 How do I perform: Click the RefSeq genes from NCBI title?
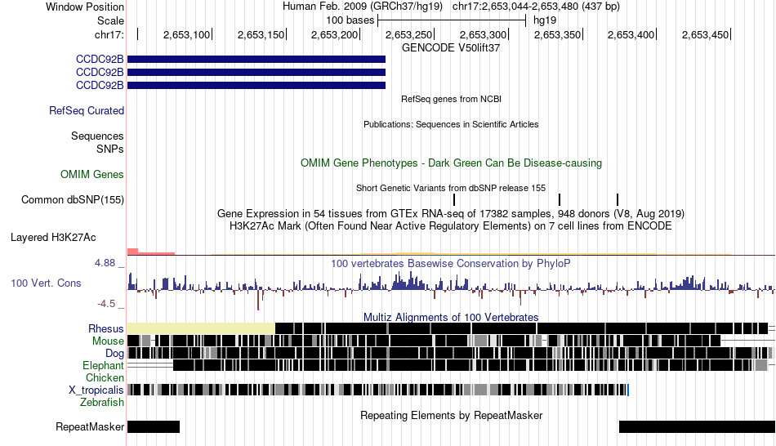(452, 99)
